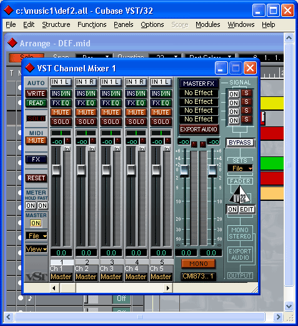The image size is (298, 326).
Task: Click the Ch 4 'In' input monitor icon
Action: pyautogui.click(x=142, y=148)
